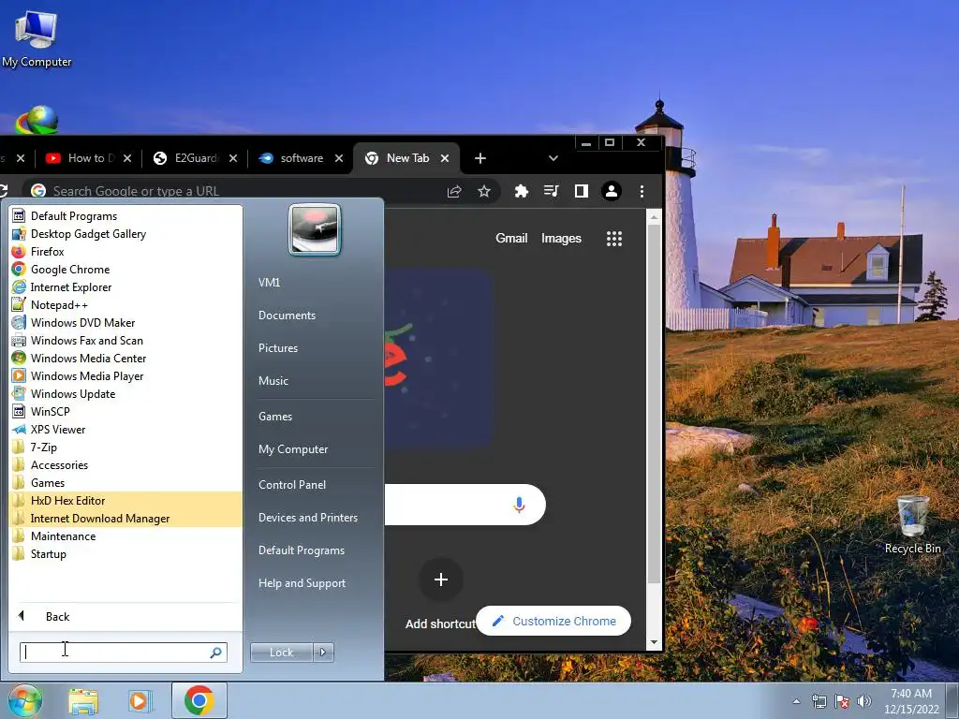Open Control Panel

click(292, 484)
